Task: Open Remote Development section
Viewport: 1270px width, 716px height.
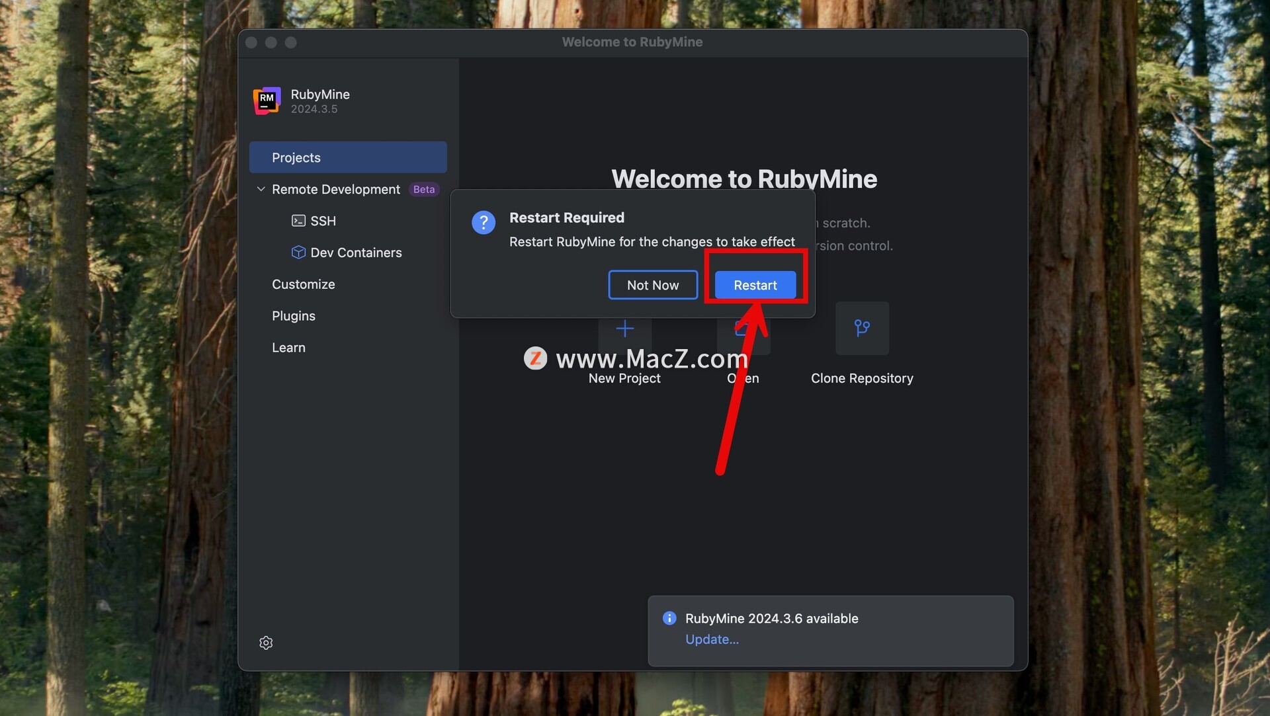Action: coord(336,189)
